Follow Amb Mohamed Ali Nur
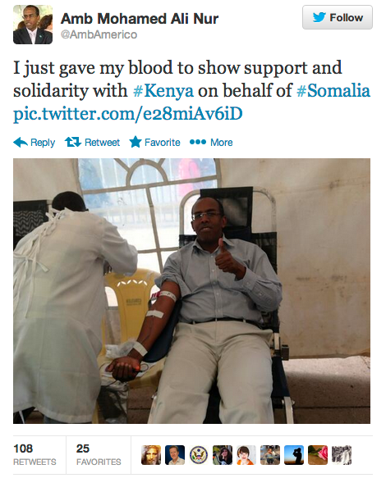This screenshot has width=386, height=478. (x=338, y=17)
